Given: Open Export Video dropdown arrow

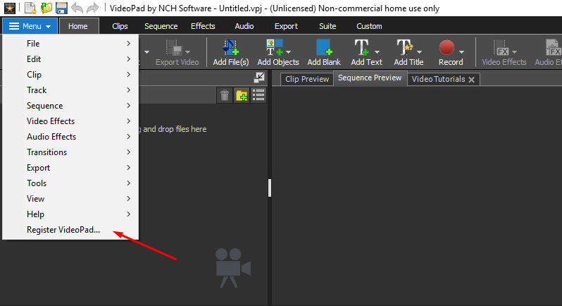Looking at the screenshot, I should [x=188, y=52].
